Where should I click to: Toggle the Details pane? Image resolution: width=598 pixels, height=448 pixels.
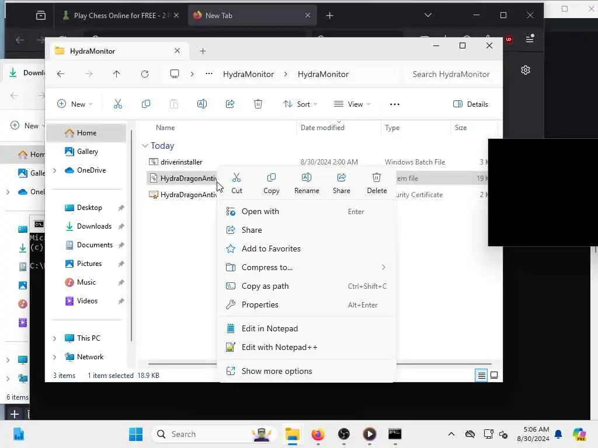(470, 104)
